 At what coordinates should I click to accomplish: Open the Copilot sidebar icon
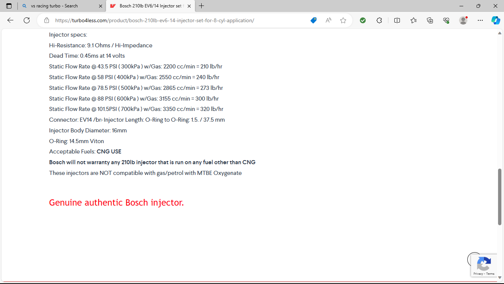pos(496,20)
